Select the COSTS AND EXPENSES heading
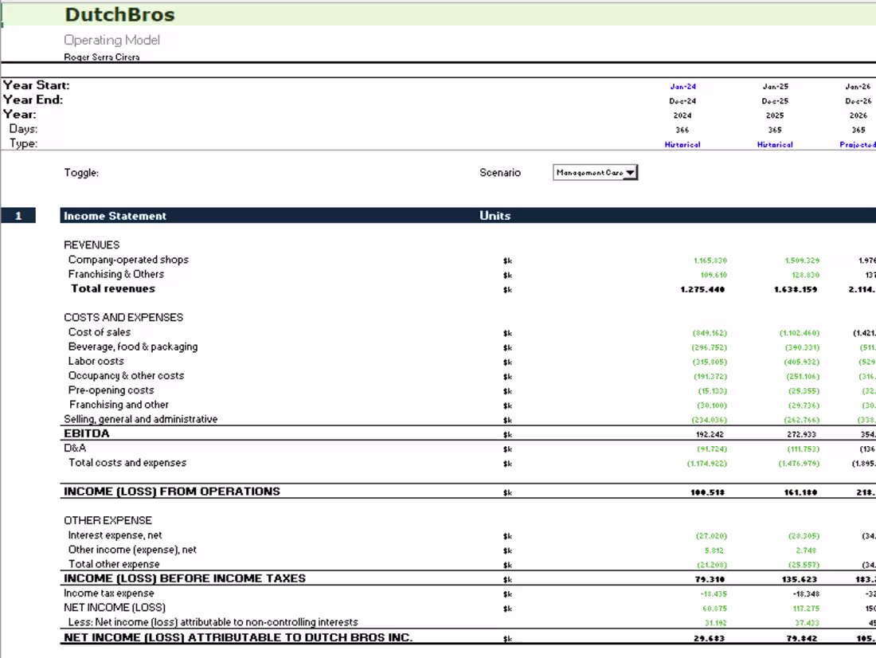The width and height of the screenshot is (876, 658). (123, 318)
